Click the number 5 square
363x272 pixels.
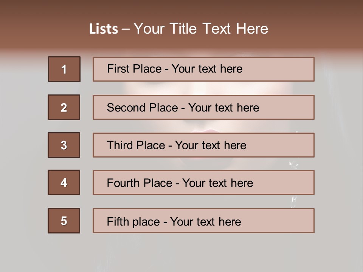[64, 221]
